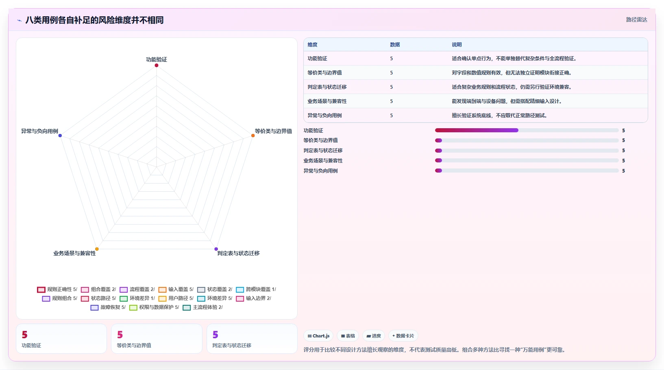Toggle the 用户路径 5/ legend series
The height and width of the screenshot is (370, 664).
pyautogui.click(x=176, y=299)
